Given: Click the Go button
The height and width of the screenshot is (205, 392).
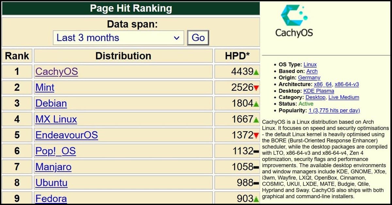Looking at the screenshot, I should coord(198,38).
